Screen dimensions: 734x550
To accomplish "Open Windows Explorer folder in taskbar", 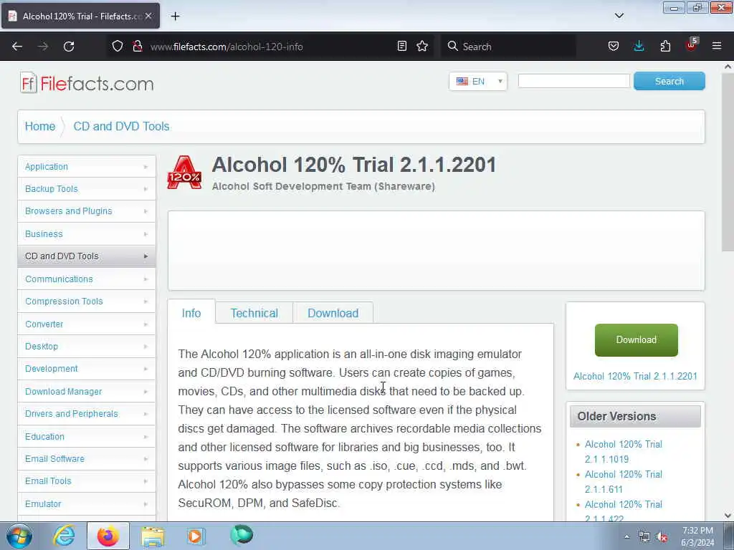I will pos(153,536).
